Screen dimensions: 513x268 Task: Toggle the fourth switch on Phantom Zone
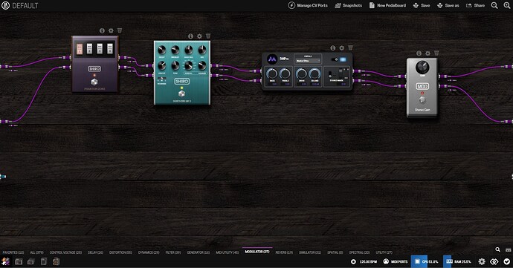[110, 49]
